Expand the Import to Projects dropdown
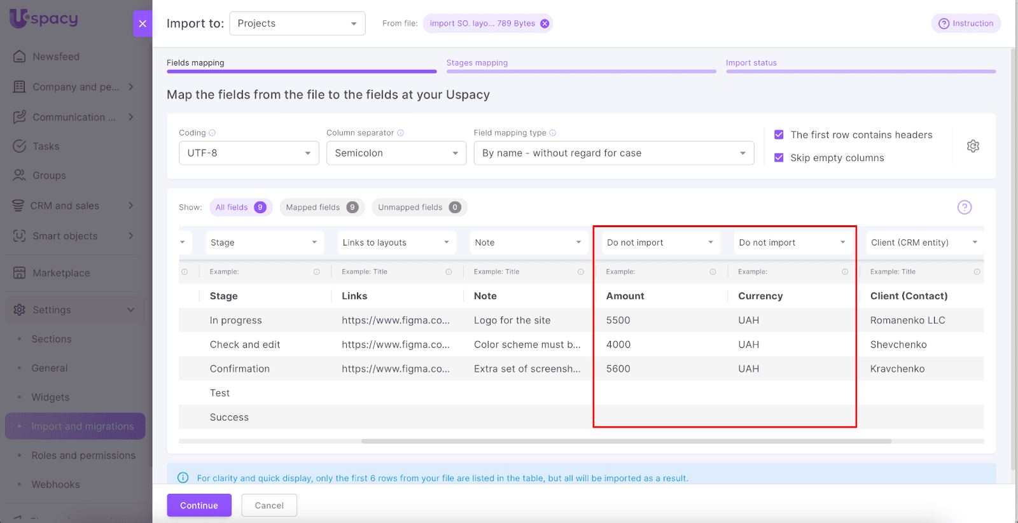Image resolution: width=1018 pixels, height=523 pixels. 297,24
